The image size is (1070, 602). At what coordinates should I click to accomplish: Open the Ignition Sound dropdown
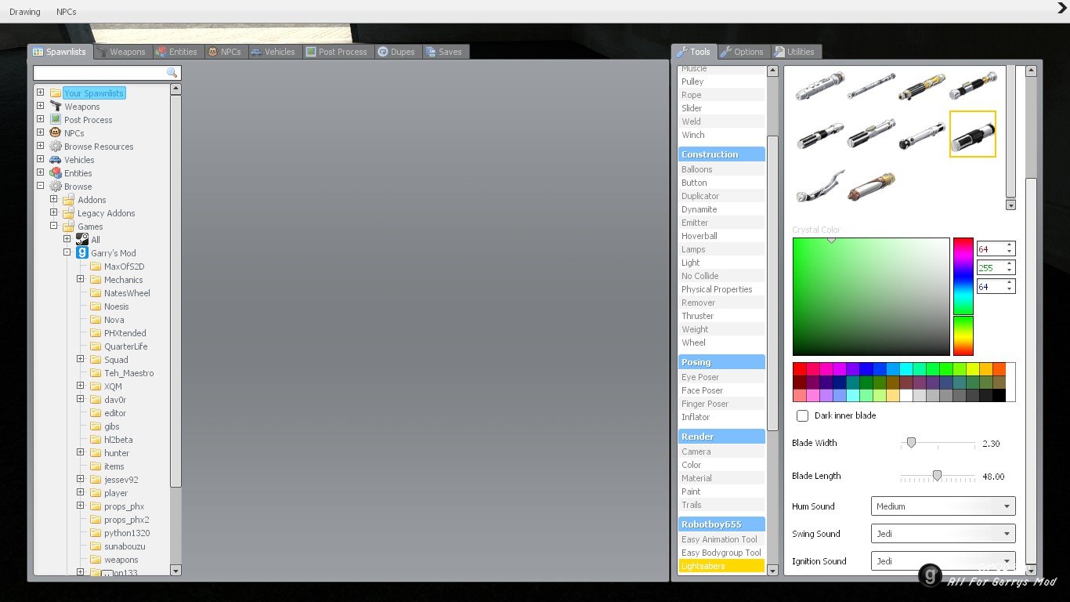point(943,561)
